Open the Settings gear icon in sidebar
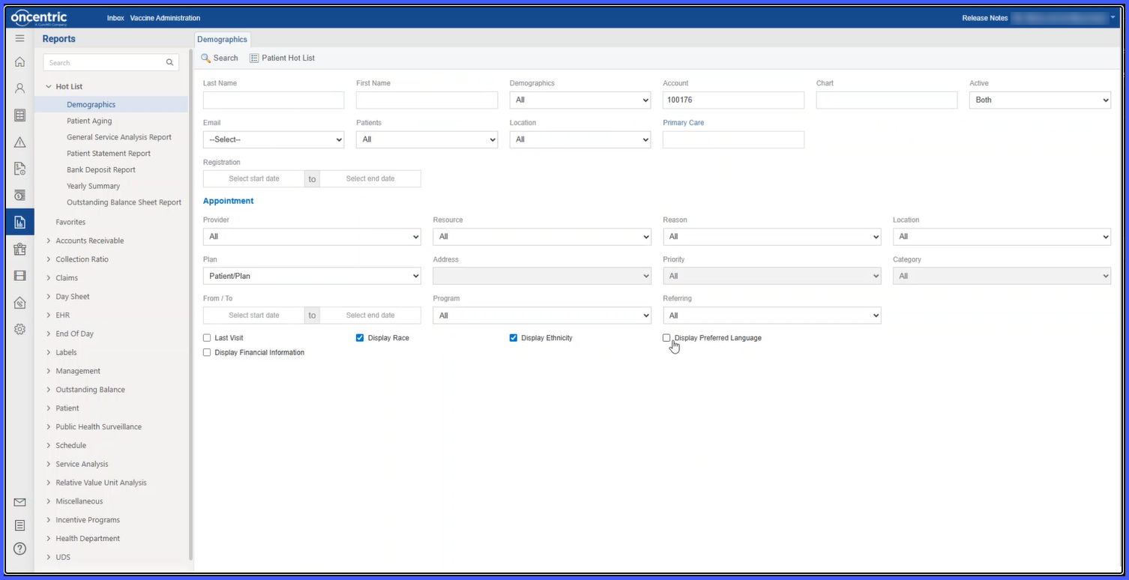Image resolution: width=1129 pixels, height=580 pixels. pyautogui.click(x=20, y=329)
